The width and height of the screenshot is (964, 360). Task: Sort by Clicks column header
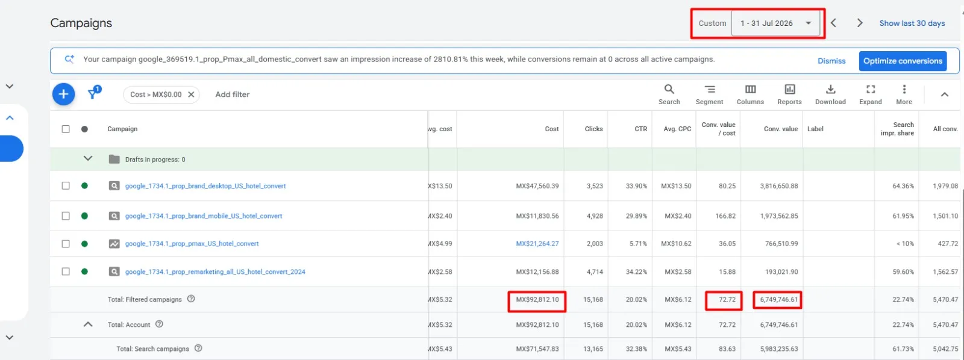click(x=593, y=129)
